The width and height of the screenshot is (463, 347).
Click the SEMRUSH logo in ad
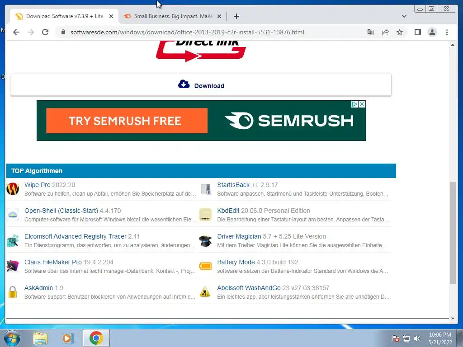click(x=289, y=120)
